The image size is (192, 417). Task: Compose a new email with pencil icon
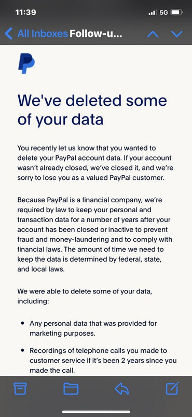[x=172, y=388]
